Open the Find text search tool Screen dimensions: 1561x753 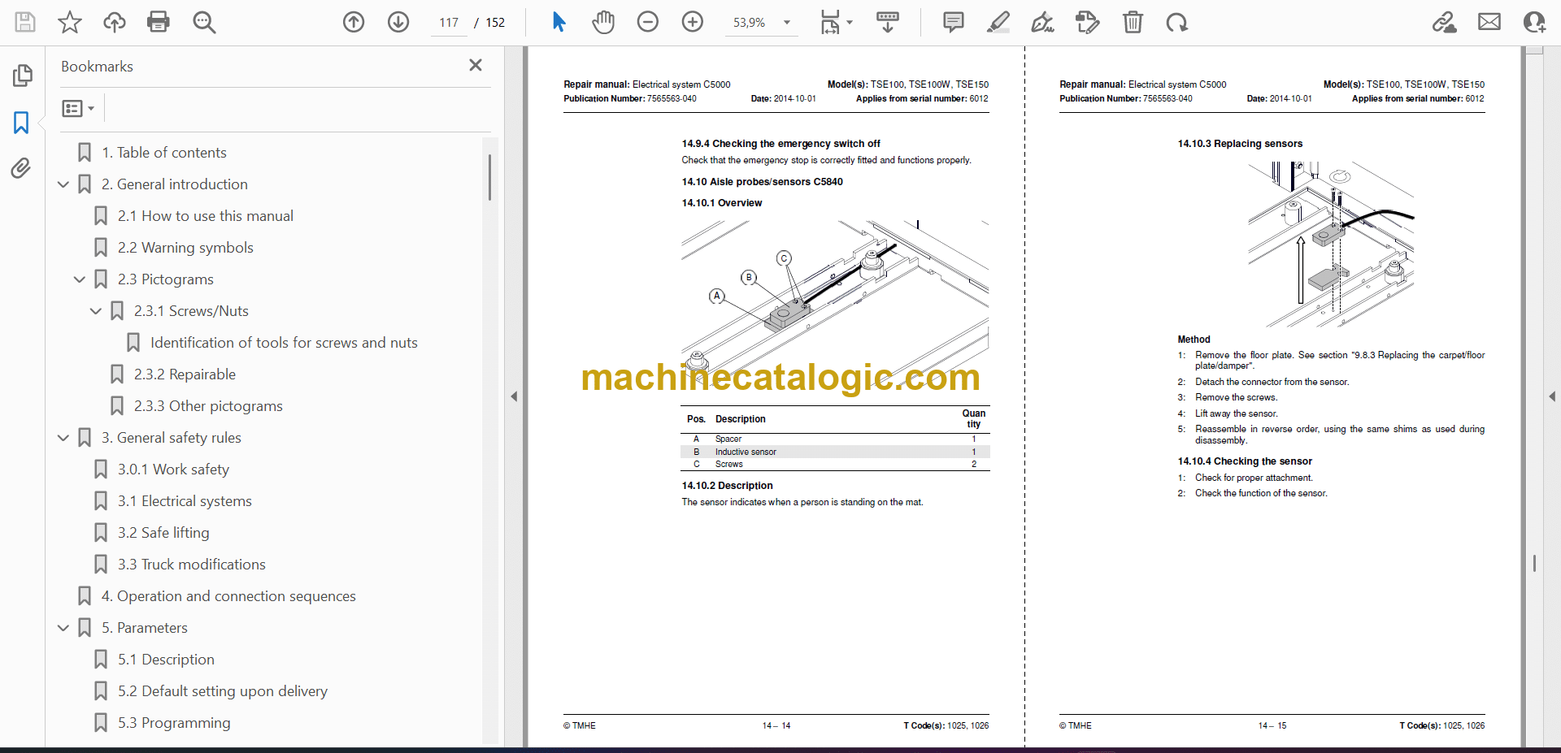click(x=204, y=22)
